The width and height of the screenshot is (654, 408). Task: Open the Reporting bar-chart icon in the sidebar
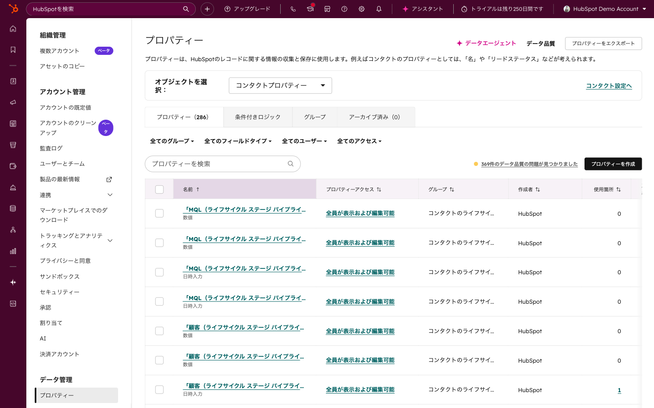click(13, 251)
